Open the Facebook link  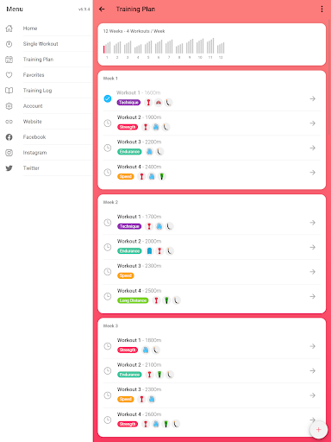(47, 137)
